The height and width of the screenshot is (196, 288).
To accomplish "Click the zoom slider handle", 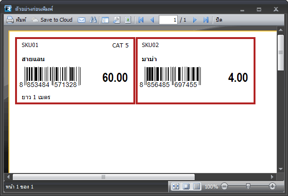I will pos(248,187).
